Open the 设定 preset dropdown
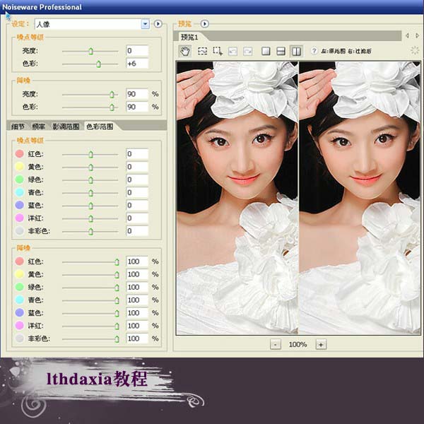Screen dimensions: 424x424 click(145, 24)
